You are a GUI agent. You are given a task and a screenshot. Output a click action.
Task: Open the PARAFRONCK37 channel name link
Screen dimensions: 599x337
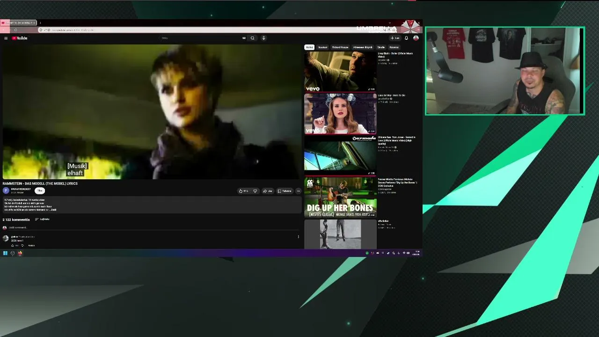[x=21, y=189]
